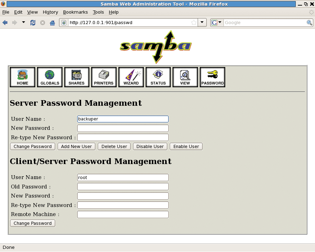Open the History menu

(50, 12)
